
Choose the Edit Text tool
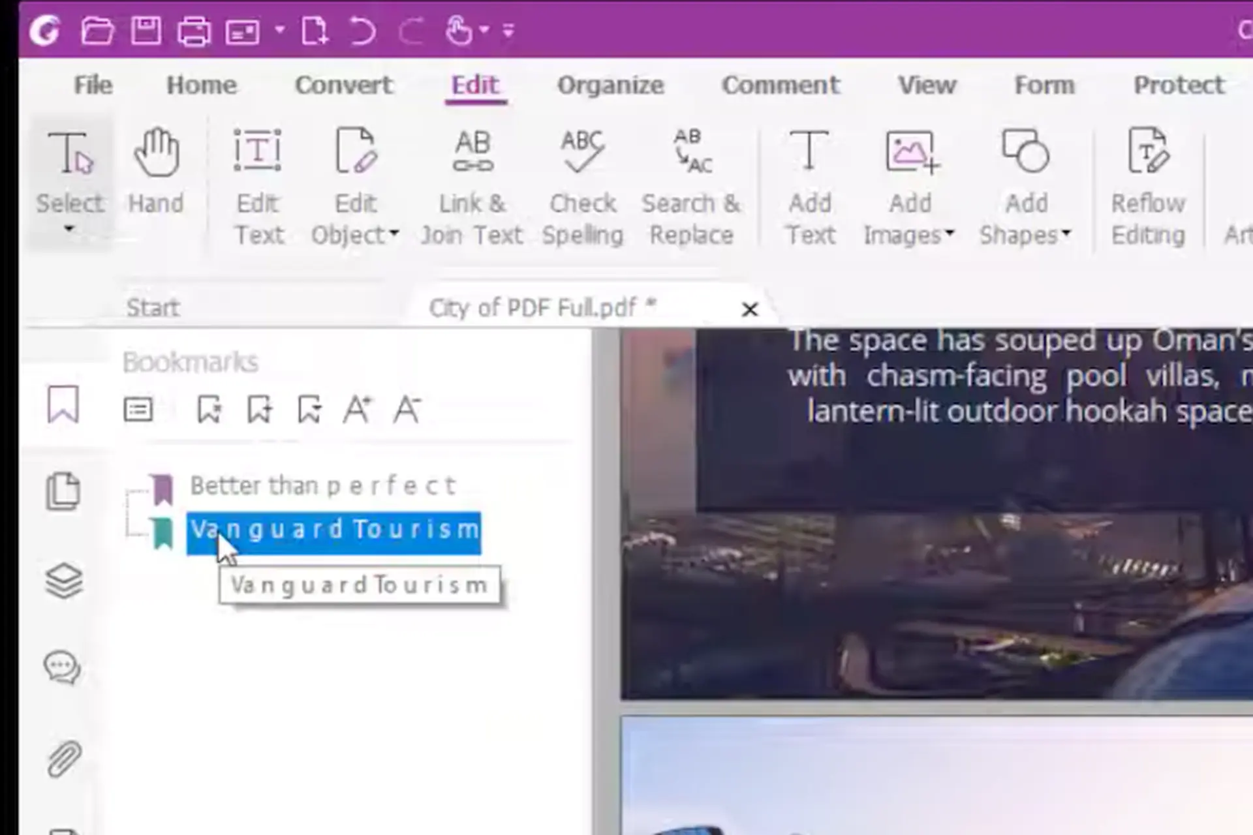(x=258, y=188)
